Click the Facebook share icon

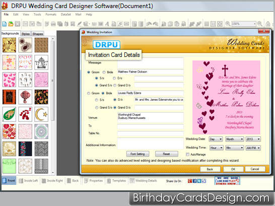tap(194, 181)
